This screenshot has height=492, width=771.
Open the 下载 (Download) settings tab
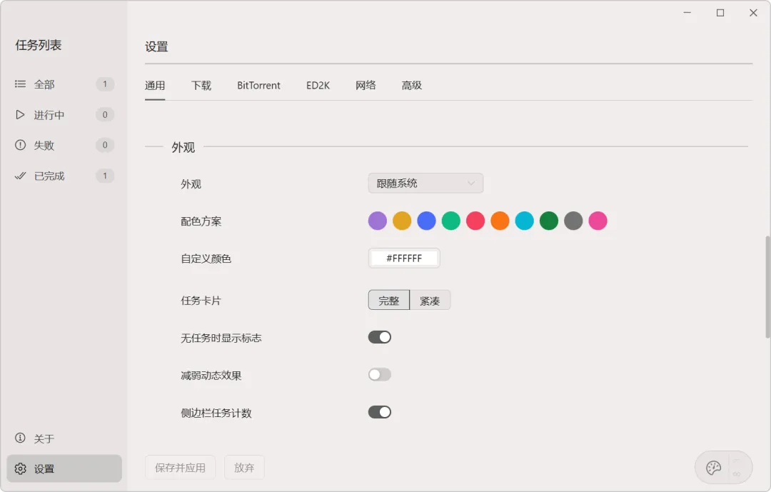point(201,86)
